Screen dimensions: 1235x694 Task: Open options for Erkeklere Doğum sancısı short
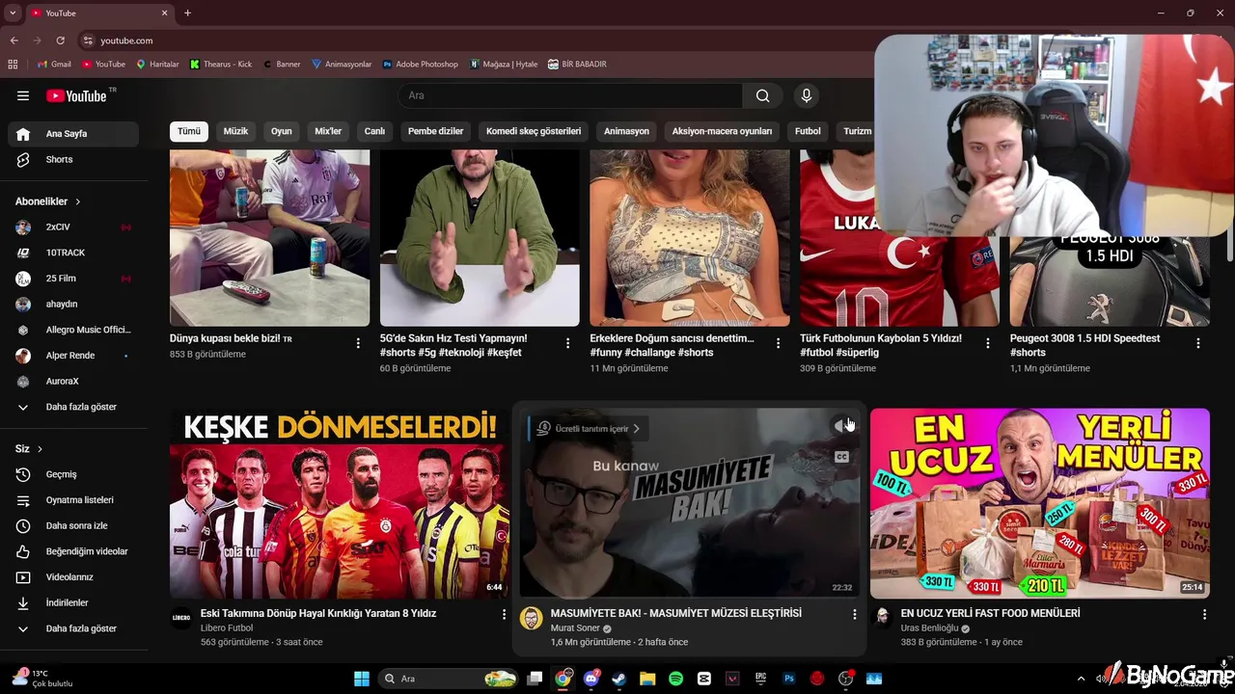(778, 343)
